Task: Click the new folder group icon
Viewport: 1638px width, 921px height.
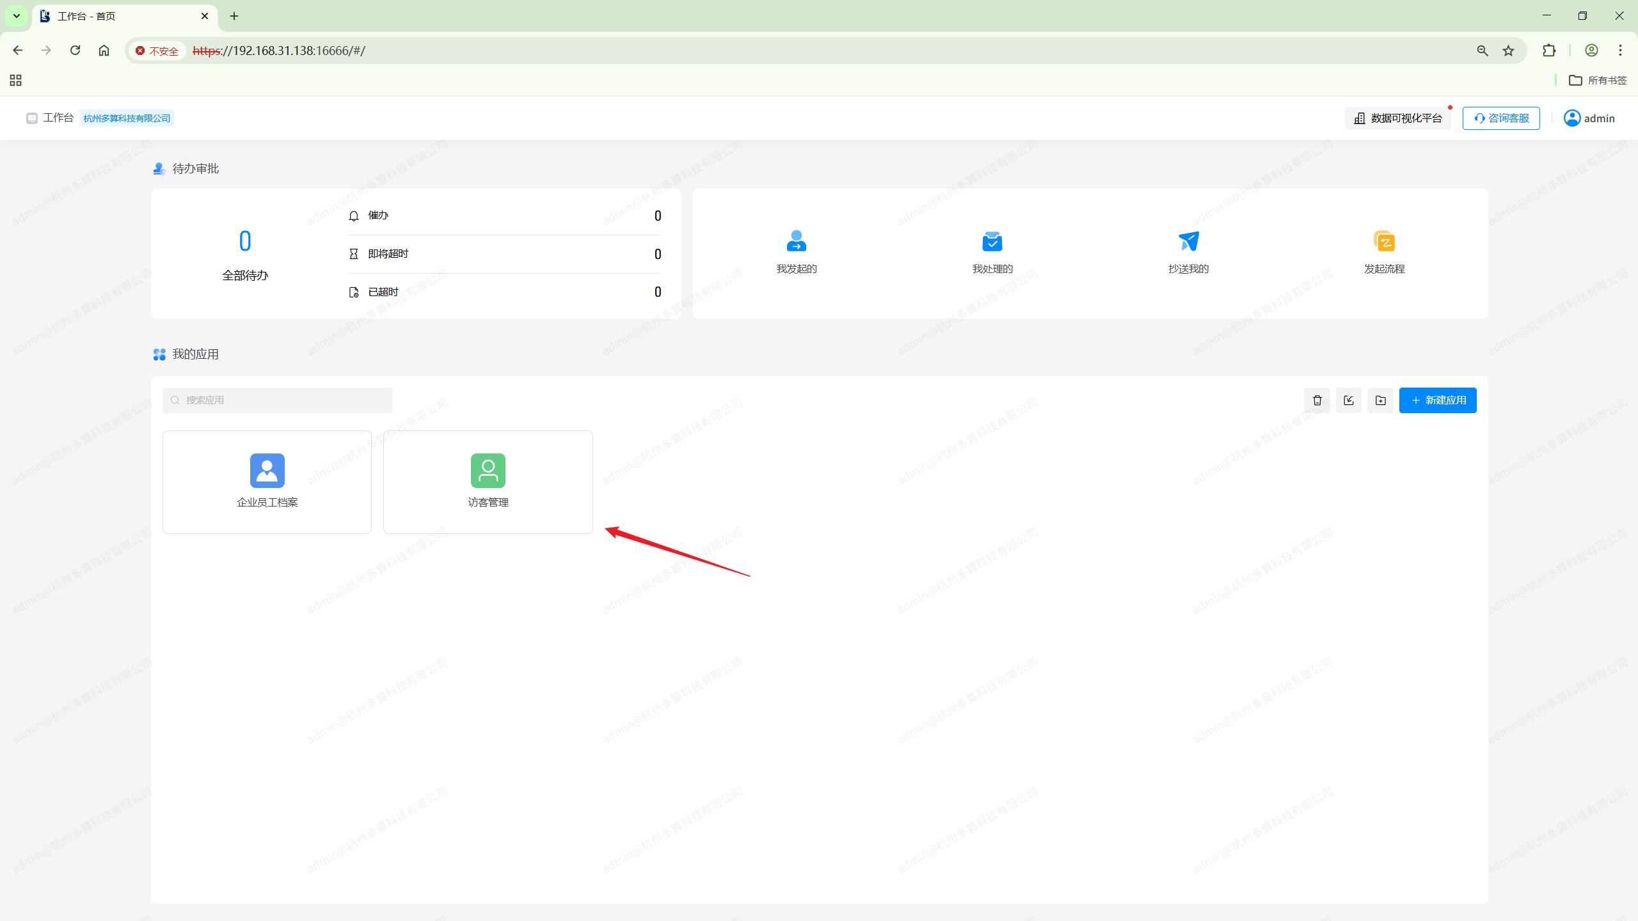Action: coord(1380,400)
